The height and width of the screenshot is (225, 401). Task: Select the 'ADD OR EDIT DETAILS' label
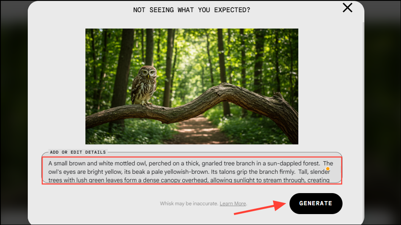tap(78, 152)
